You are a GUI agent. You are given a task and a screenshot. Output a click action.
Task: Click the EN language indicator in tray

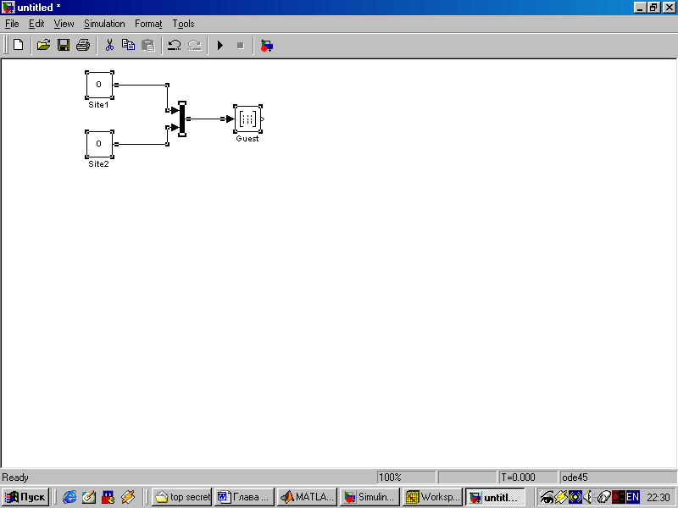coord(632,497)
